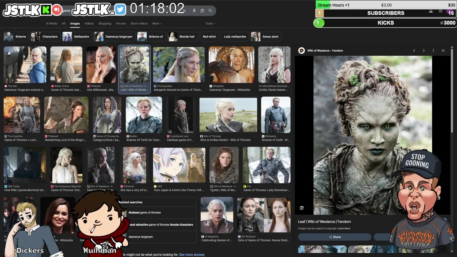Switch to AI Mode tab

point(51,24)
